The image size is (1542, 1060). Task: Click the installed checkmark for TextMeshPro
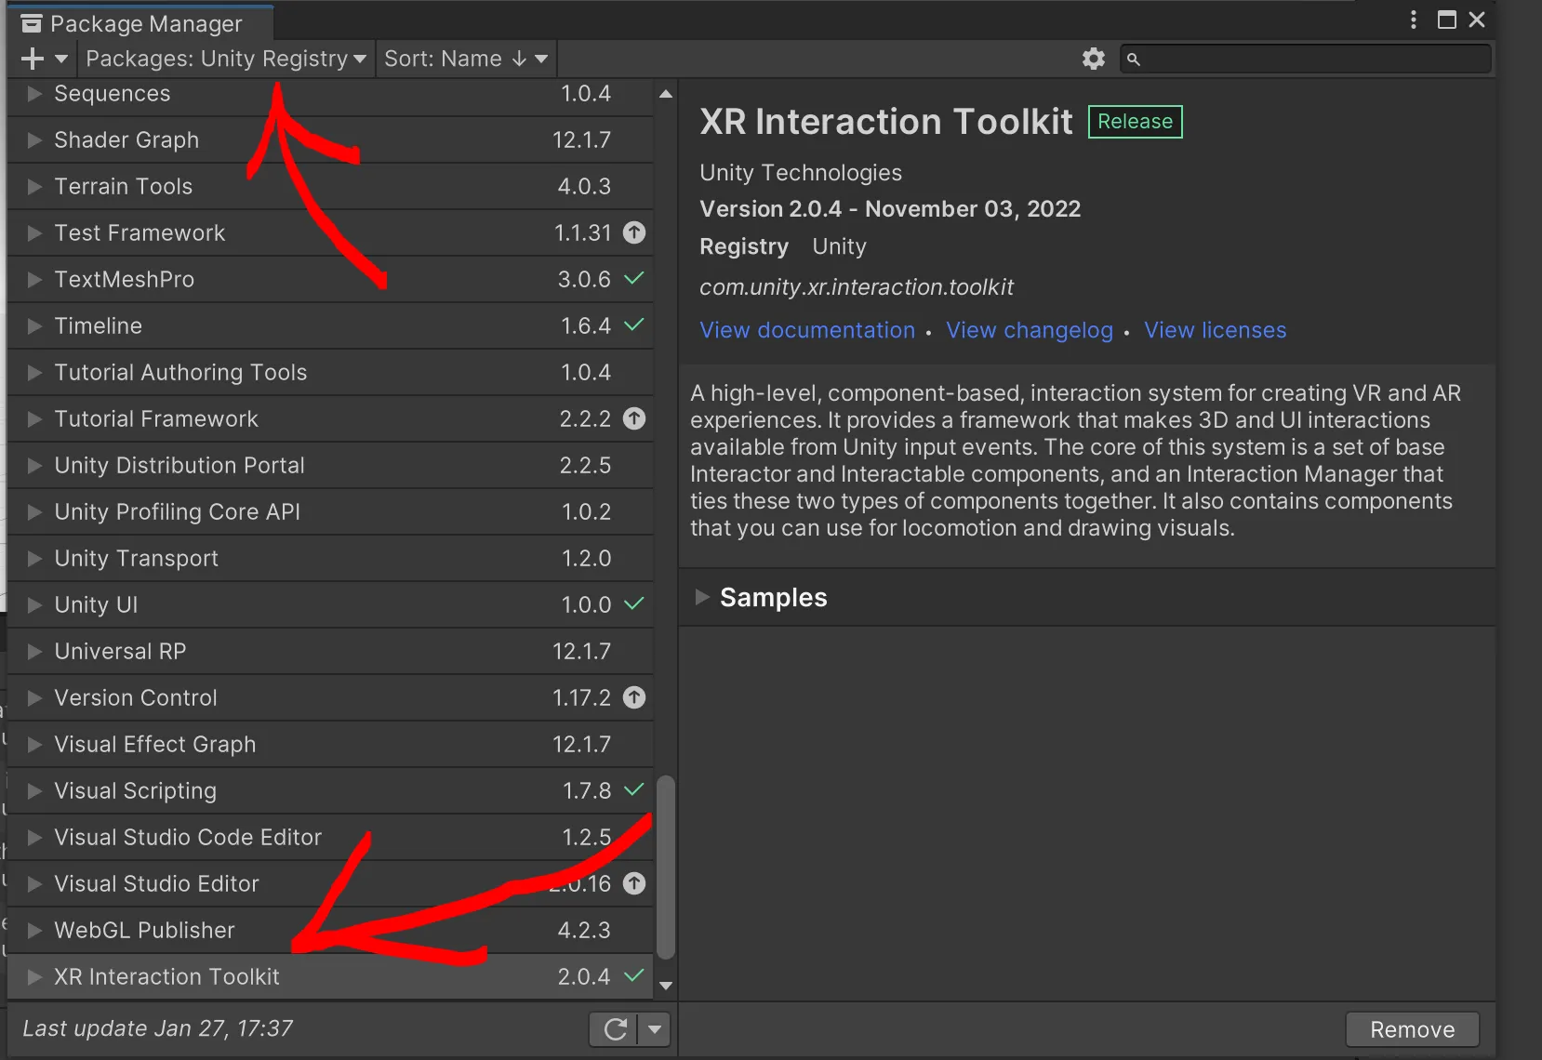coord(634,278)
